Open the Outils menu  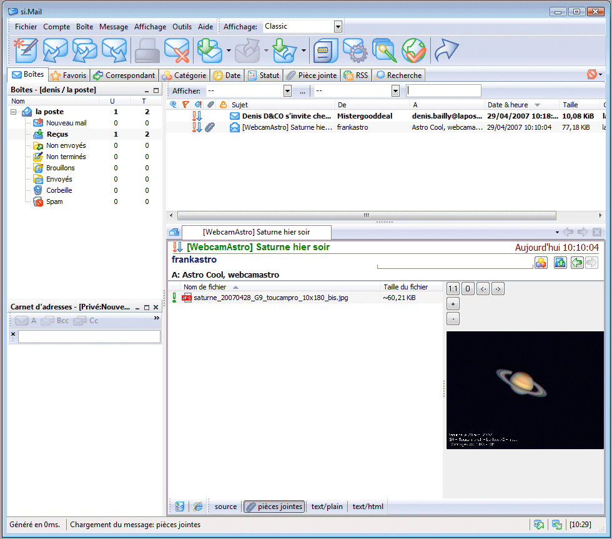[182, 26]
